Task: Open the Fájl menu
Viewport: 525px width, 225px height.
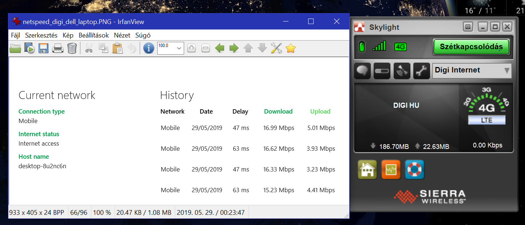Action: pyautogui.click(x=16, y=35)
